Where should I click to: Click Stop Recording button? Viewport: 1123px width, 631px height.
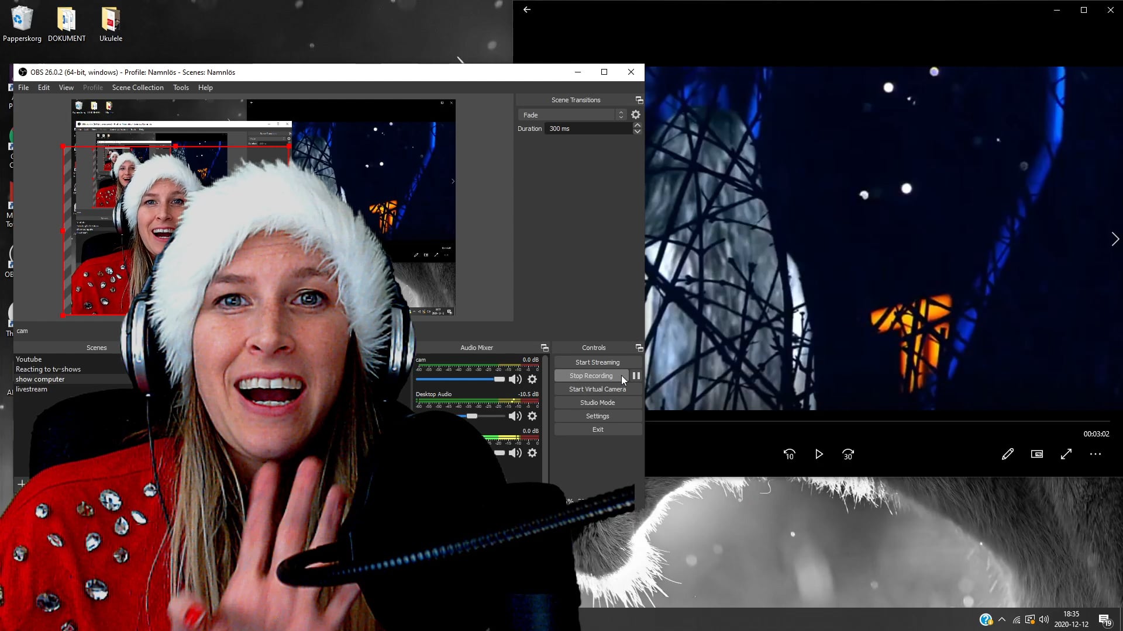point(591,376)
